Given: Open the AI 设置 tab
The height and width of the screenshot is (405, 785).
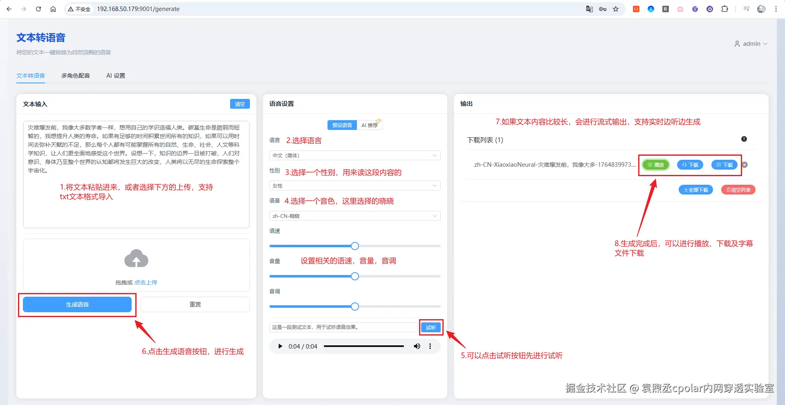Looking at the screenshot, I should [x=116, y=76].
